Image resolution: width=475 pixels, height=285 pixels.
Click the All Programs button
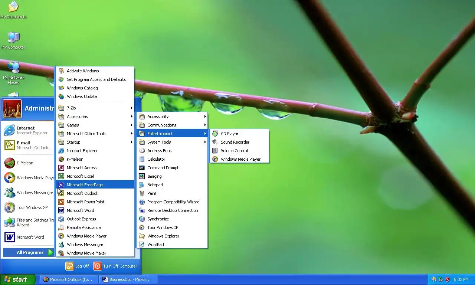tap(29, 252)
